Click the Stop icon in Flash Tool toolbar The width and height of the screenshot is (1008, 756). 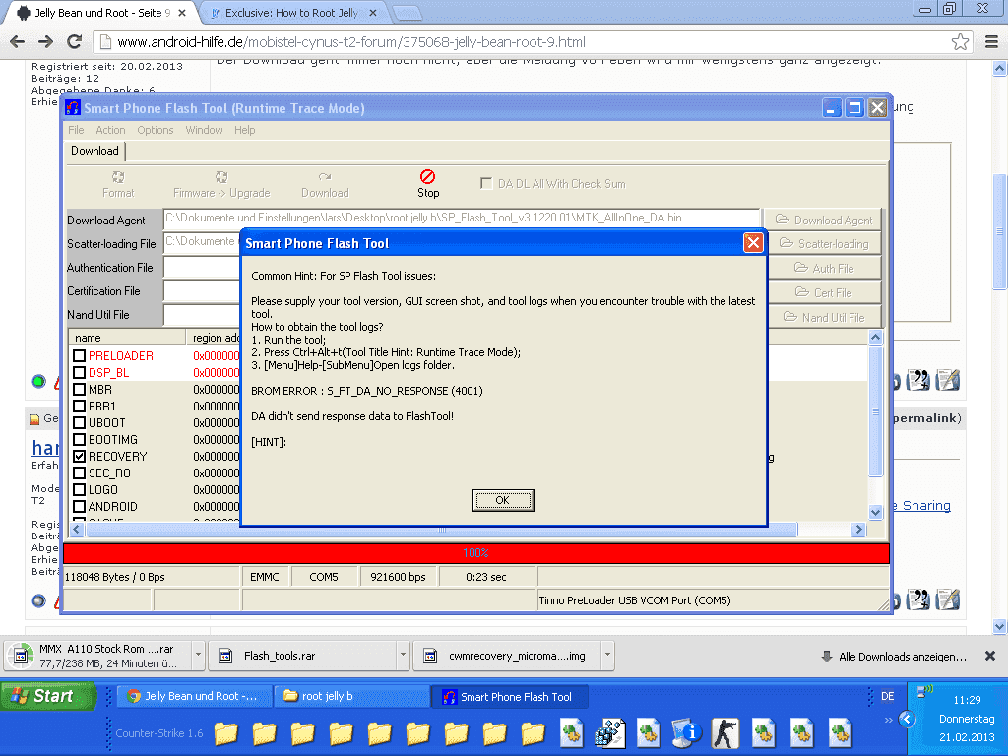pos(427,177)
